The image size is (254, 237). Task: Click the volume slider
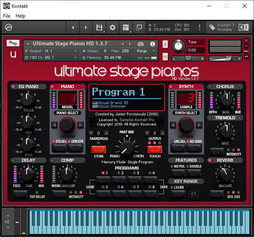(225, 58)
